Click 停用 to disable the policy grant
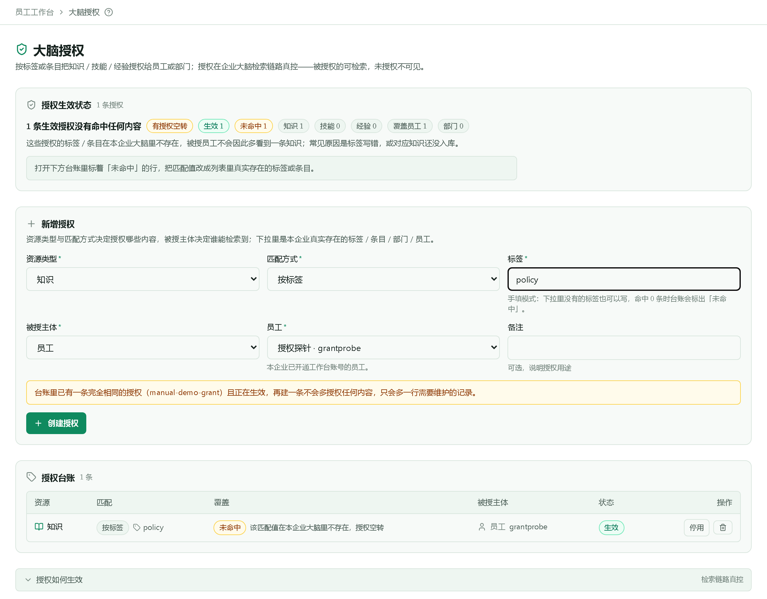767x599 pixels. coord(696,527)
